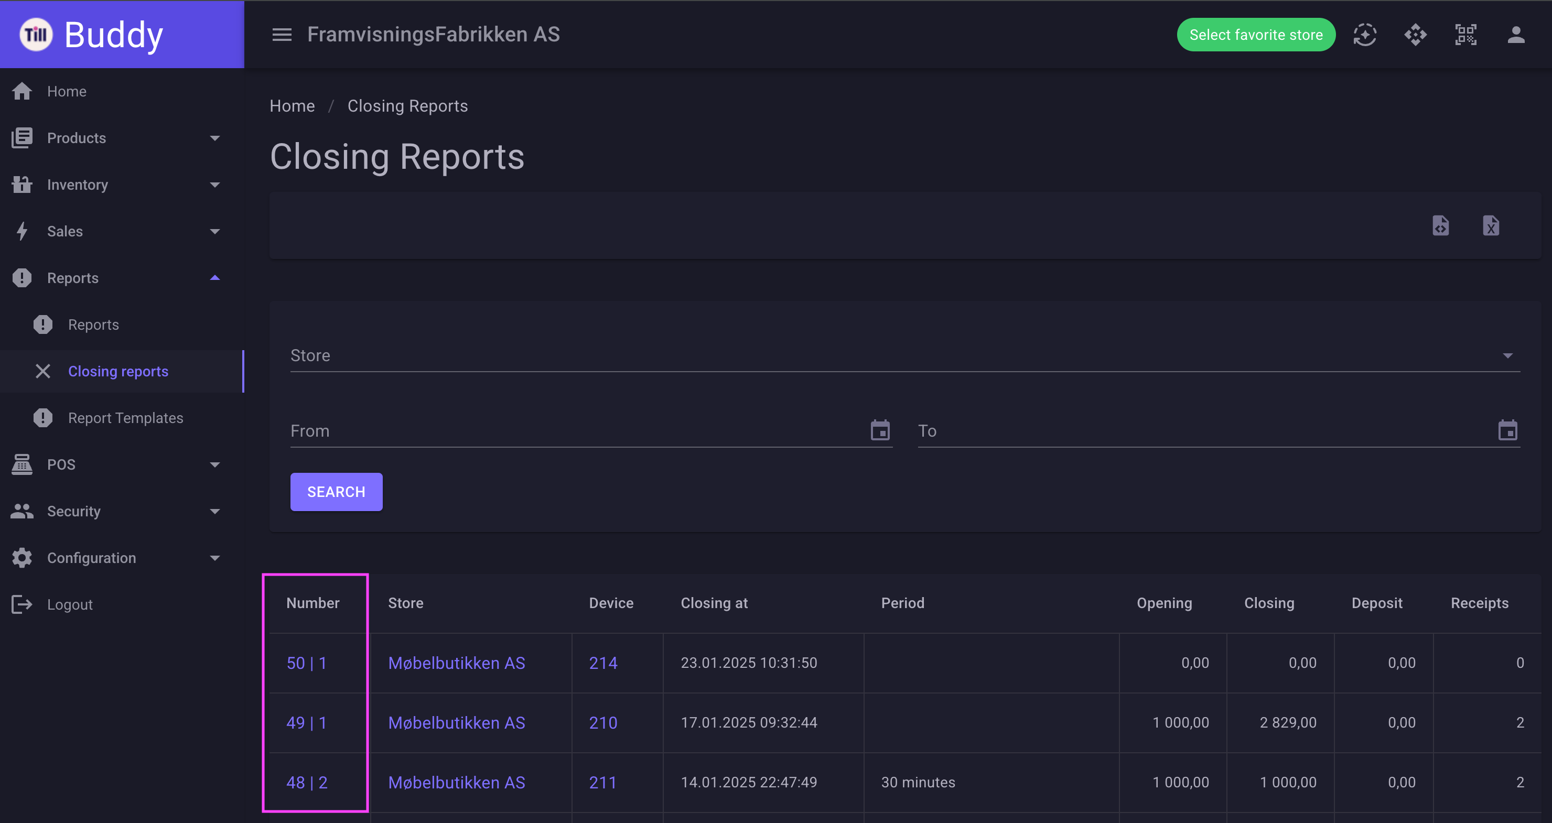The width and height of the screenshot is (1552, 823).
Task: Open the To date calendar picker
Action: [1507, 430]
